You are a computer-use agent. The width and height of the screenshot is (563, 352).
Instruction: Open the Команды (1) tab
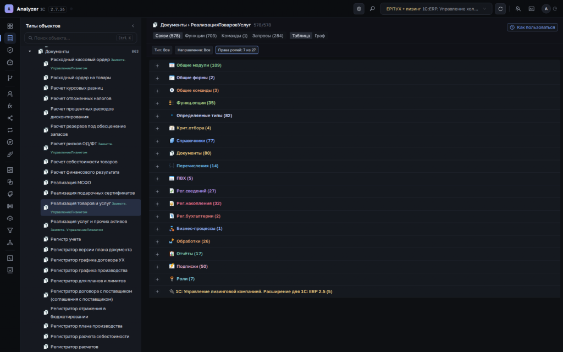pyautogui.click(x=234, y=36)
